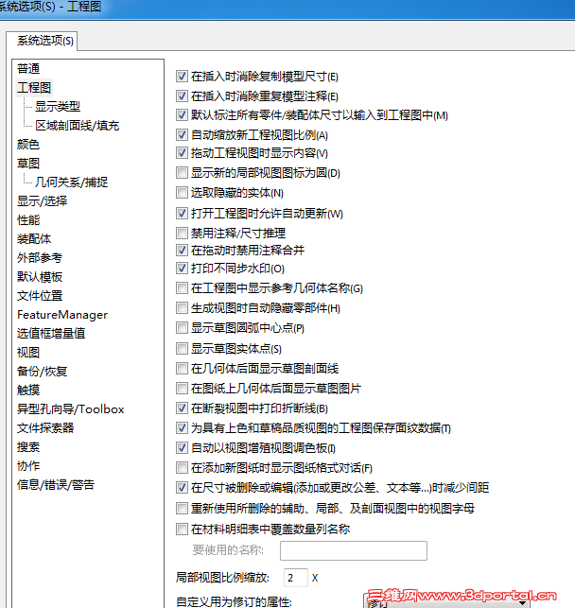Select 普通 in the options tree
This screenshot has height=608, width=575.
click(x=28, y=69)
